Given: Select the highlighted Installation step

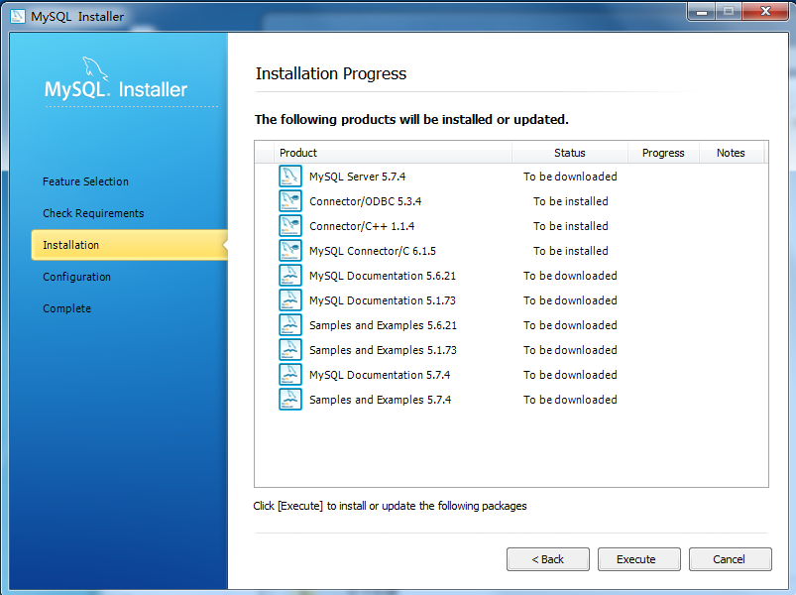Looking at the screenshot, I should tap(130, 245).
